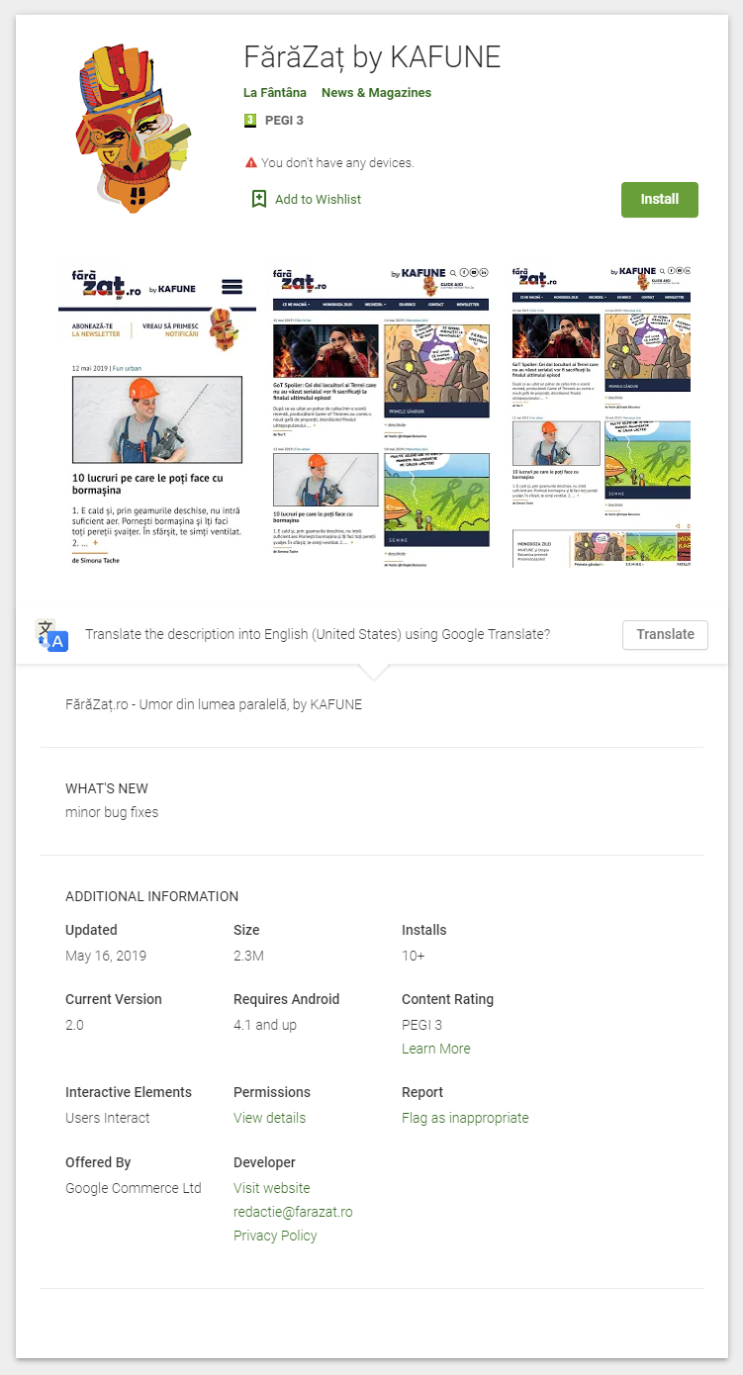Viewport: 743px width, 1375px height.
Task: Click the WHAT'S NEW heading
Action: click(x=107, y=788)
